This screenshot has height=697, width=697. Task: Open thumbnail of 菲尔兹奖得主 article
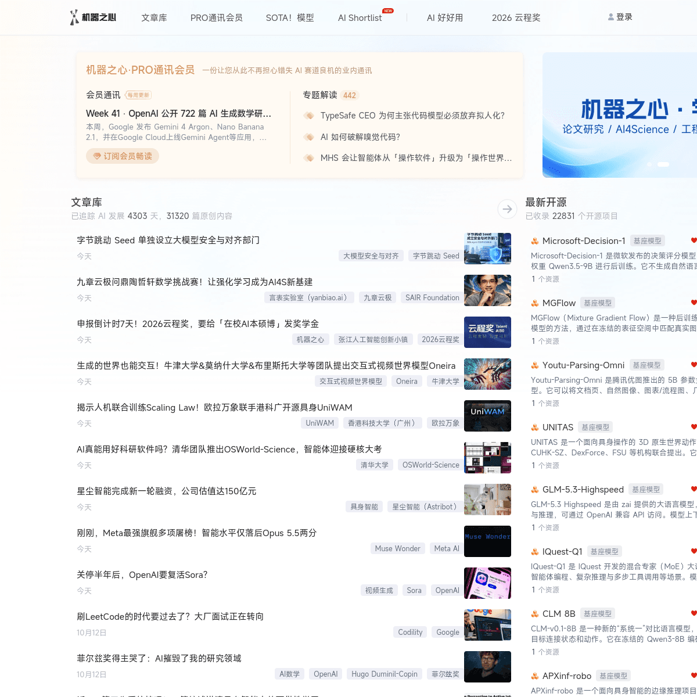(487, 667)
